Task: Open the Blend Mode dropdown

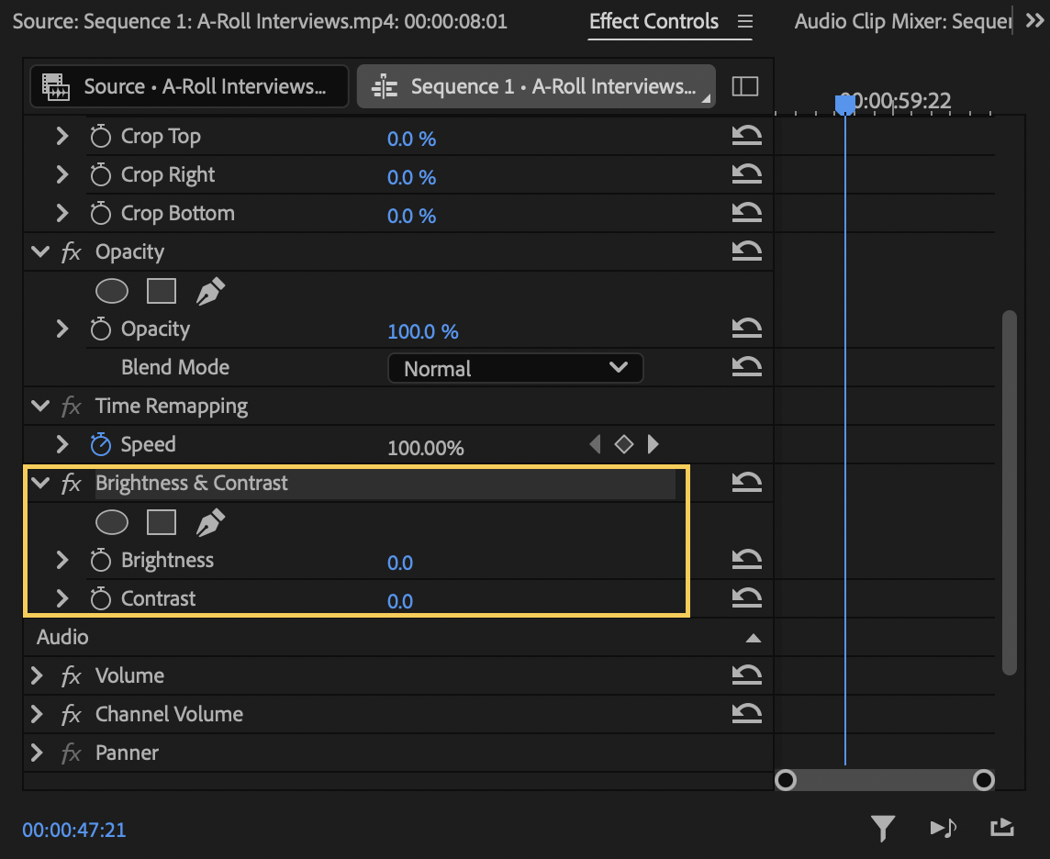Action: (516, 368)
